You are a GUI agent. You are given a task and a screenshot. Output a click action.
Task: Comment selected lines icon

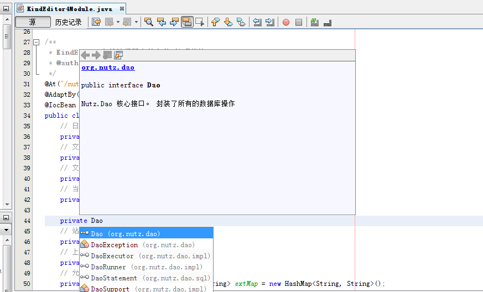coord(314,22)
